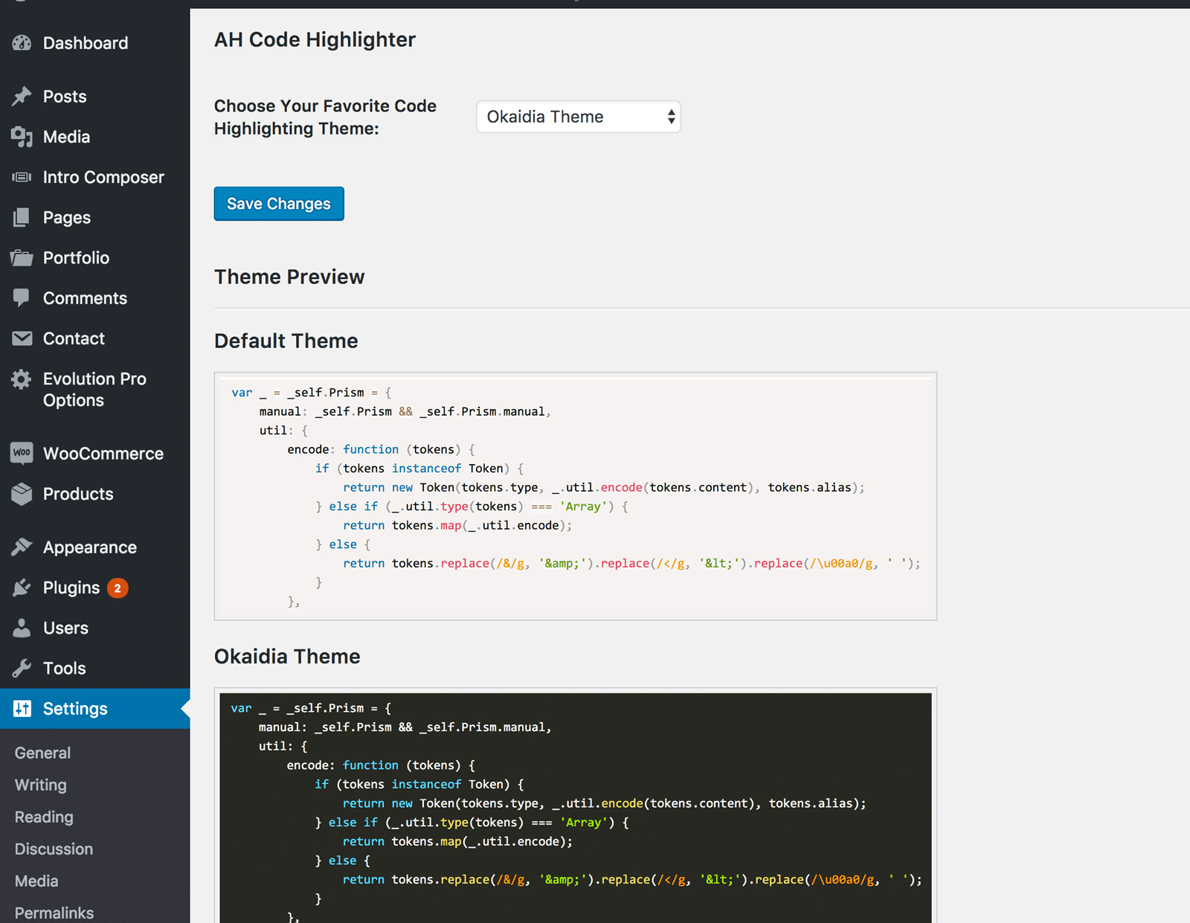
Task: Click the Theme Preview heading
Action: (289, 277)
